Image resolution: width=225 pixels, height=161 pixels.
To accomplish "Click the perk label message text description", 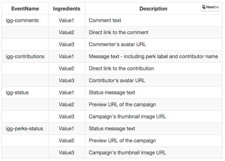I will coord(153,56).
